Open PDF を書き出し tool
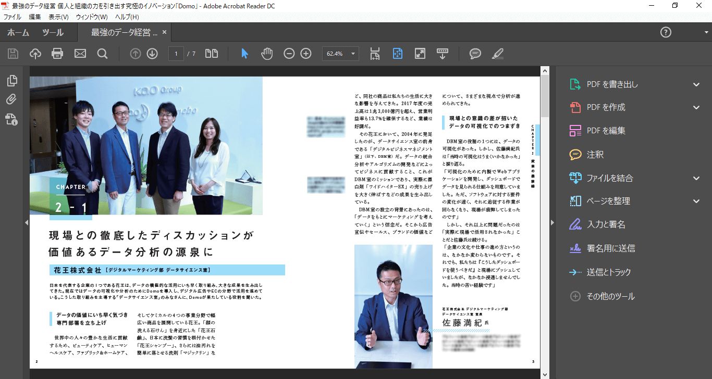This screenshot has width=712, height=379. [605, 84]
